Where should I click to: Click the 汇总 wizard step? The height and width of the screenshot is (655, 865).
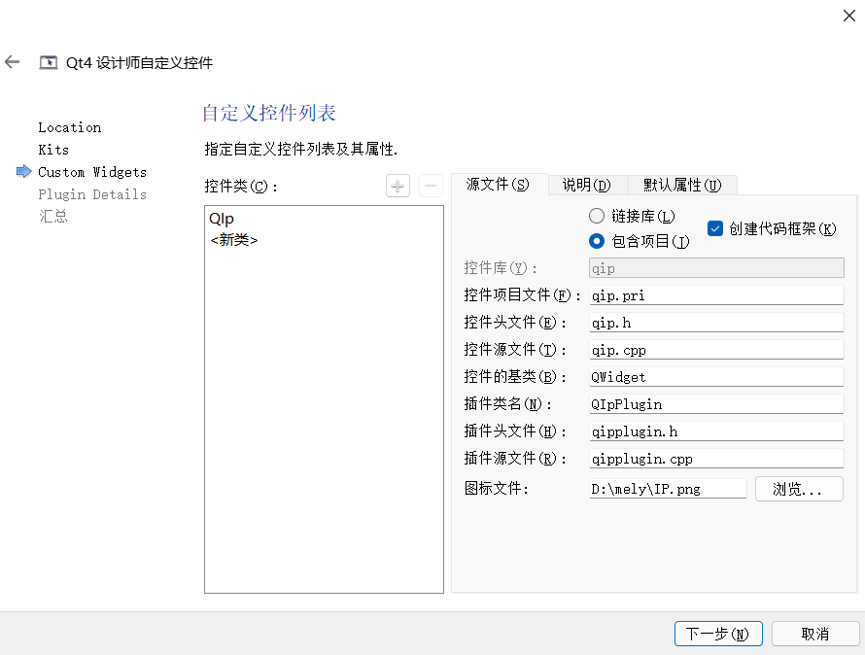52,216
